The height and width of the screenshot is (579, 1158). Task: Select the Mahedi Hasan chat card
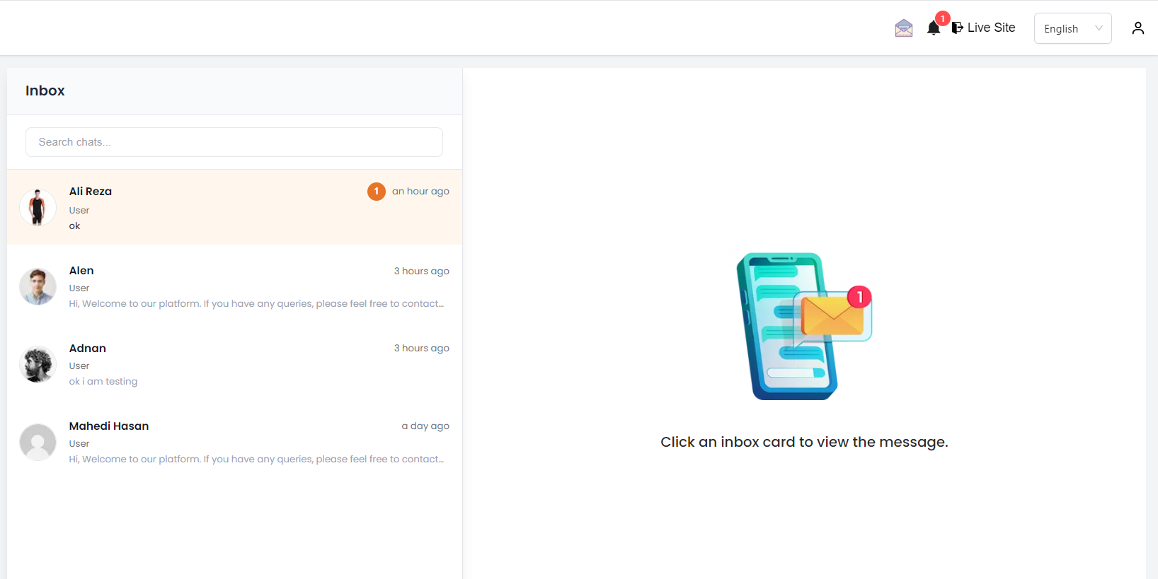pyautogui.click(x=234, y=442)
